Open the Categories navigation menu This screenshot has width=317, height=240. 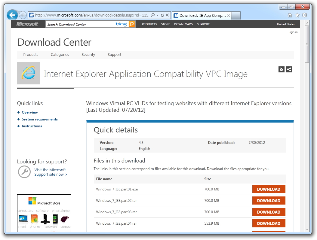tap(60, 55)
